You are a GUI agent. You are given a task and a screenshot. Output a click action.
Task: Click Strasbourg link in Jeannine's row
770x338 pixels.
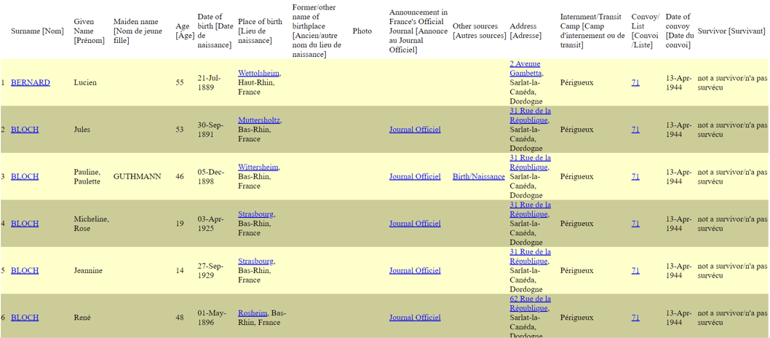click(x=255, y=261)
